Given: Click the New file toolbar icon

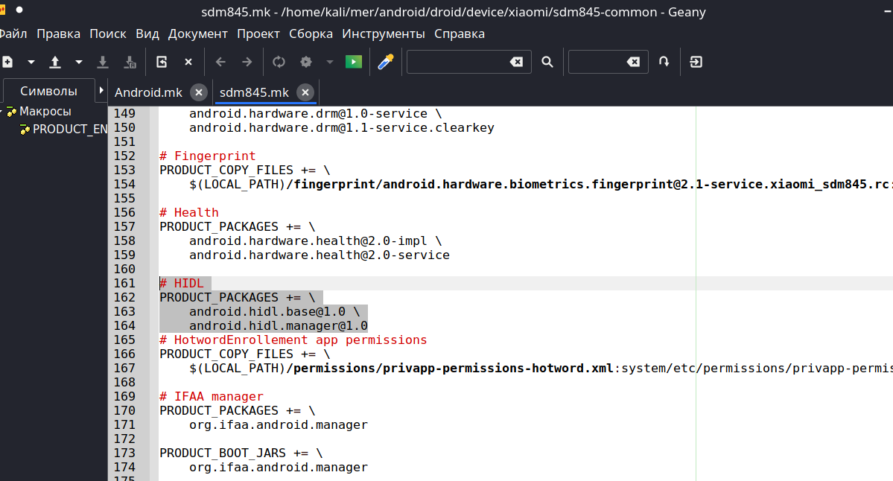Looking at the screenshot, I should point(7,62).
